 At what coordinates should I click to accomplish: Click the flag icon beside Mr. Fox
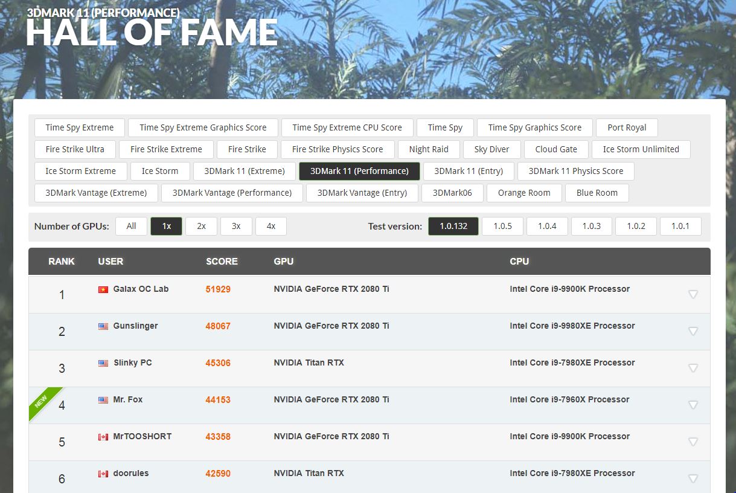pos(103,400)
